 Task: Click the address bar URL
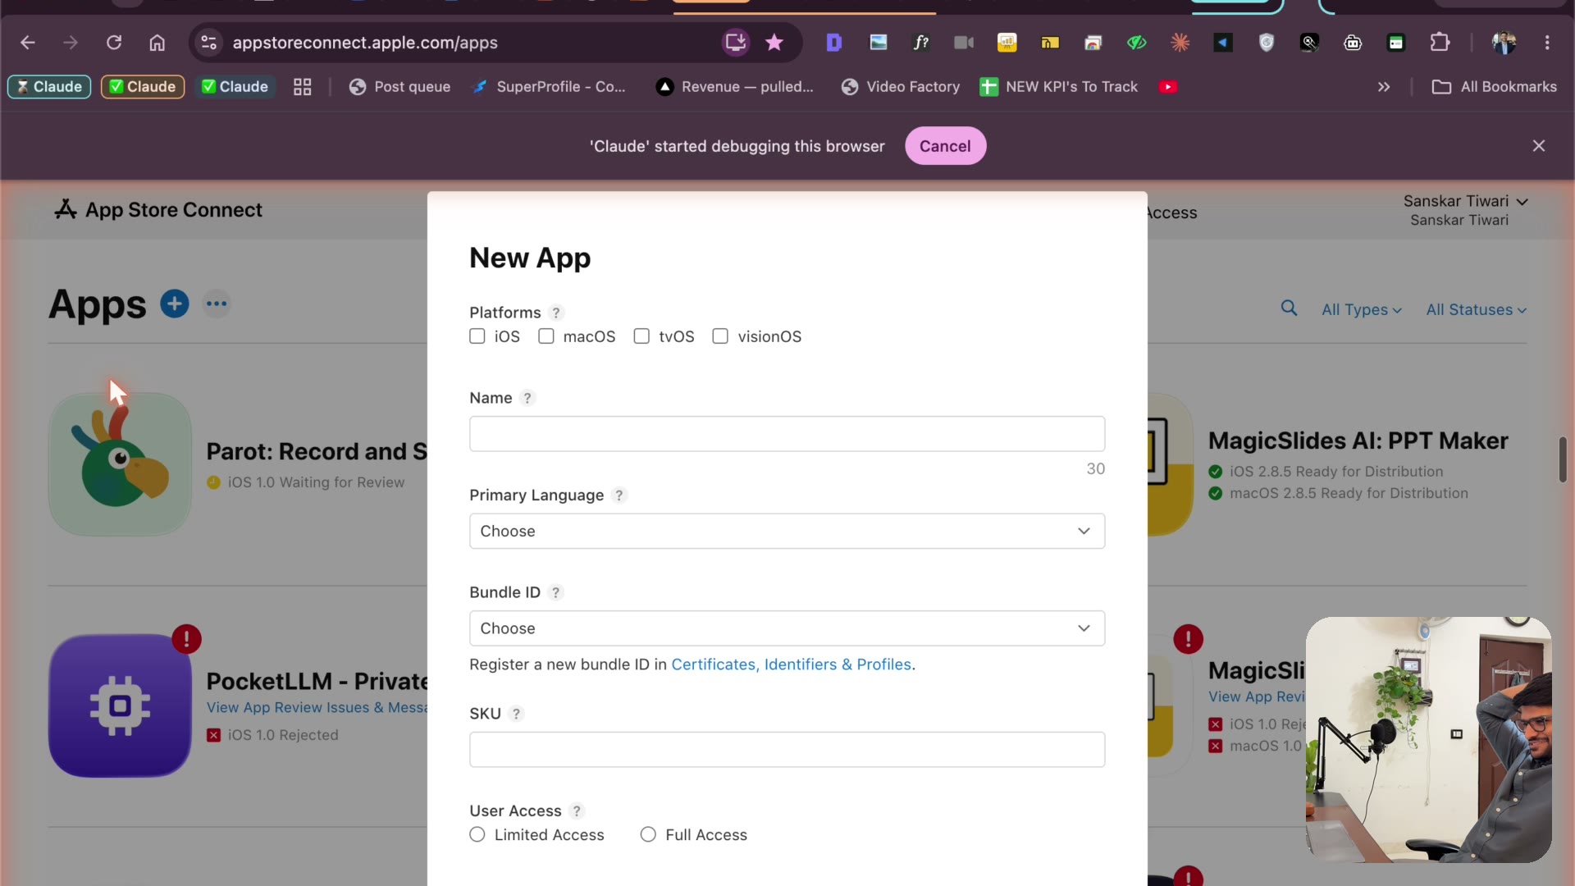(365, 43)
